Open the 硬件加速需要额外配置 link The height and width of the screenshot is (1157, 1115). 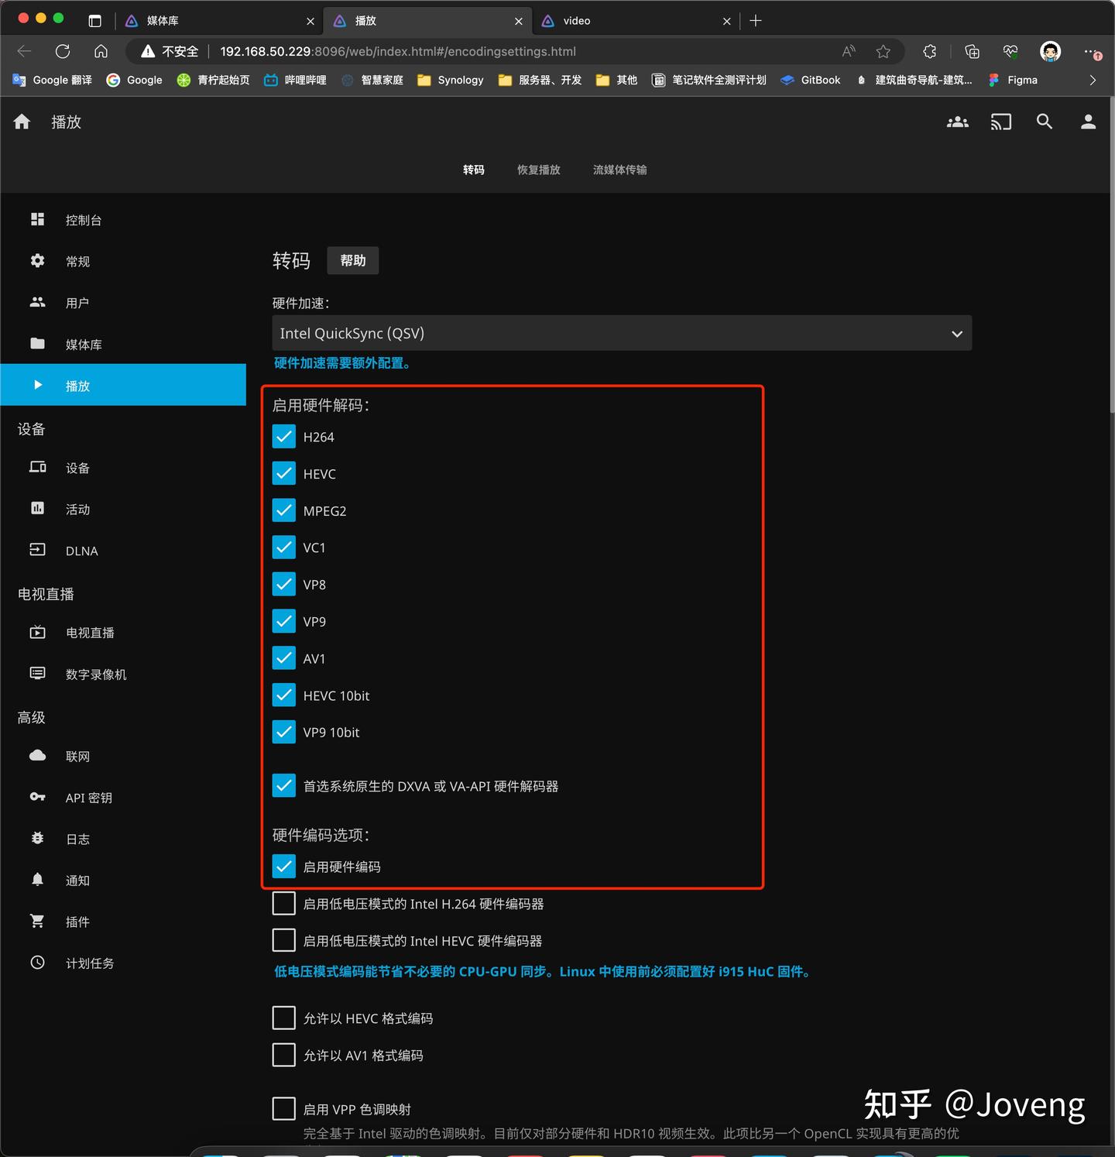pos(341,363)
